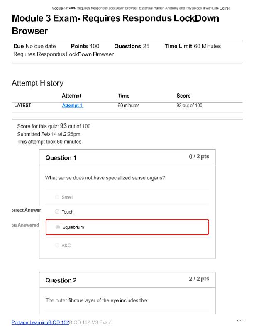Click the Attempt column header

point(71,96)
